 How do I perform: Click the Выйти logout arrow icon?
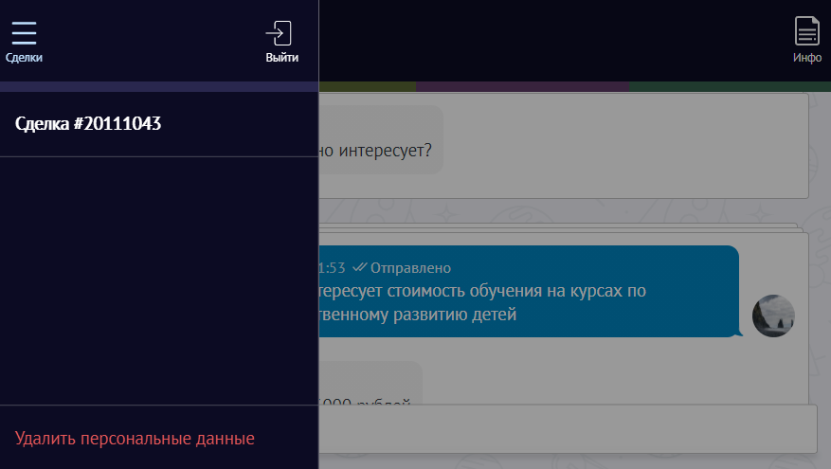[279, 33]
